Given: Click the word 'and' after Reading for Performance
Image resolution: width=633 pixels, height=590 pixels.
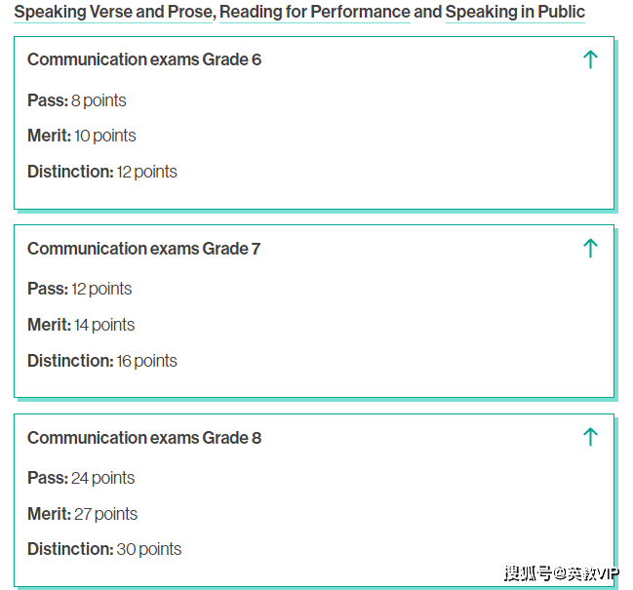Looking at the screenshot, I should point(428,12).
